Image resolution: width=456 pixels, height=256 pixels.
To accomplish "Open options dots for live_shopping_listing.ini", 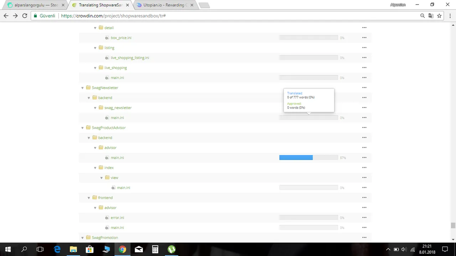I will point(364,58).
